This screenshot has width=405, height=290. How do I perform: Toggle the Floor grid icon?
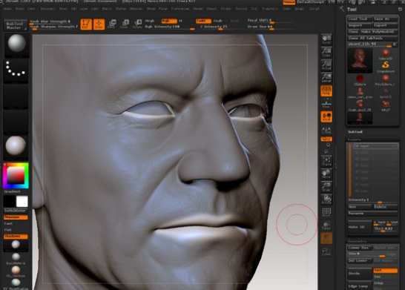click(x=326, y=104)
